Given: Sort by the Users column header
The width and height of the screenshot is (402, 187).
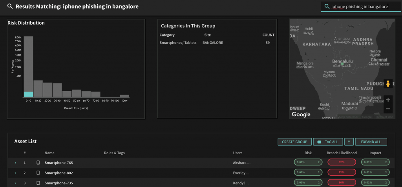Looking at the screenshot, I should click(238, 153).
